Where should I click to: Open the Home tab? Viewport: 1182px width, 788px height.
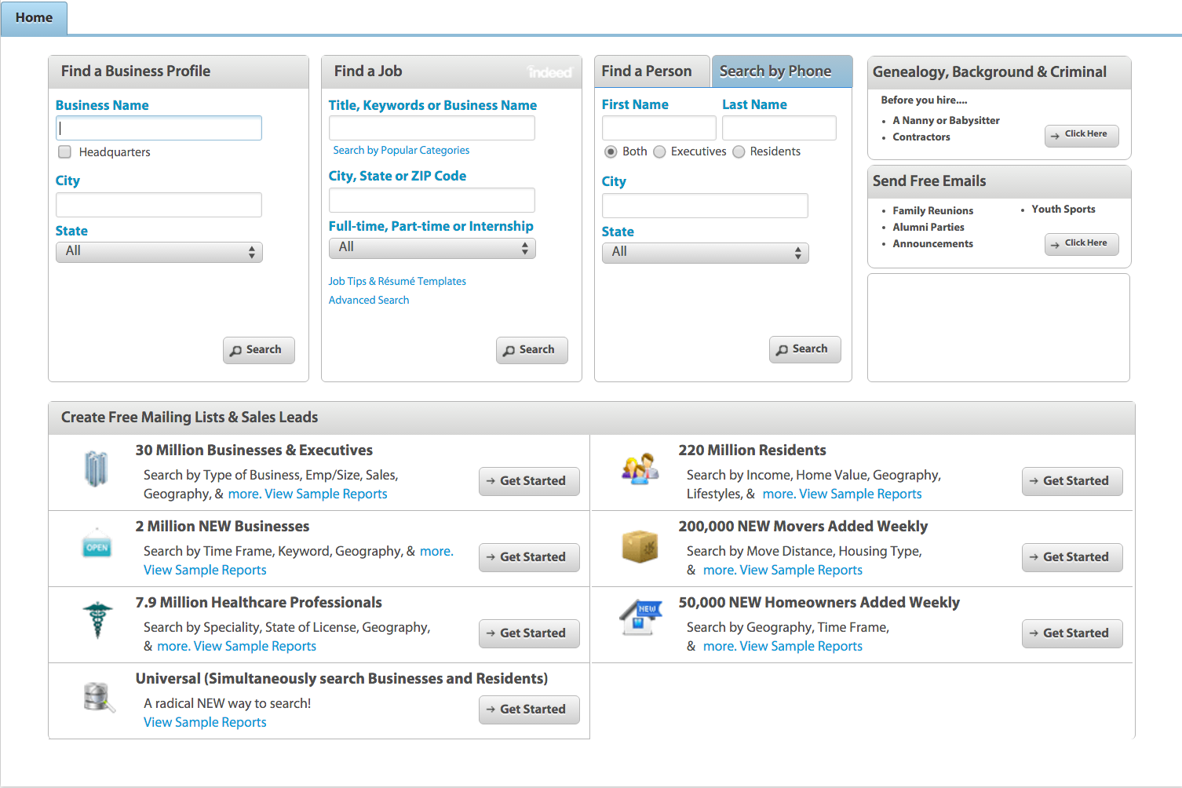coord(34,18)
